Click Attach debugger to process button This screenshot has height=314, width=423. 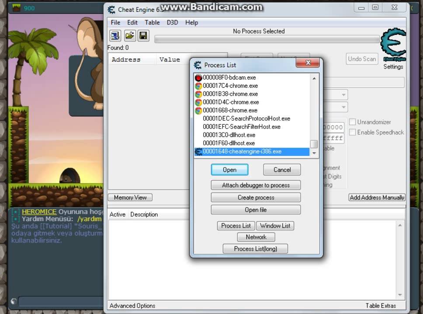(x=256, y=185)
